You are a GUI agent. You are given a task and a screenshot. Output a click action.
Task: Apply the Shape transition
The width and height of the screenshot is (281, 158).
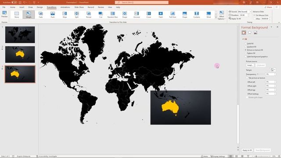[x=125, y=14]
